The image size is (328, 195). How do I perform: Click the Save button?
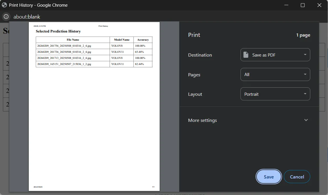[269, 177]
